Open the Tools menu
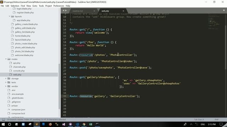The height and width of the screenshot is (127, 227). tap(41, 6)
